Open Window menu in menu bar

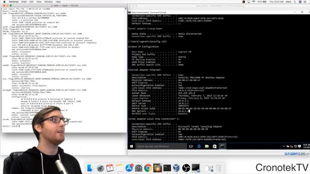[48, 1]
